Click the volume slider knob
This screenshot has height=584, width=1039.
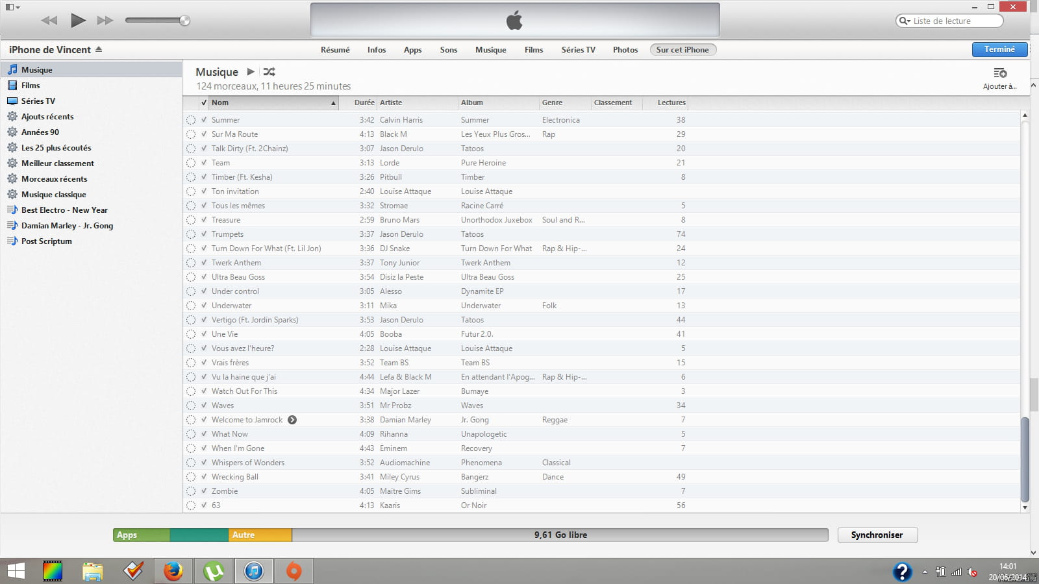(184, 21)
